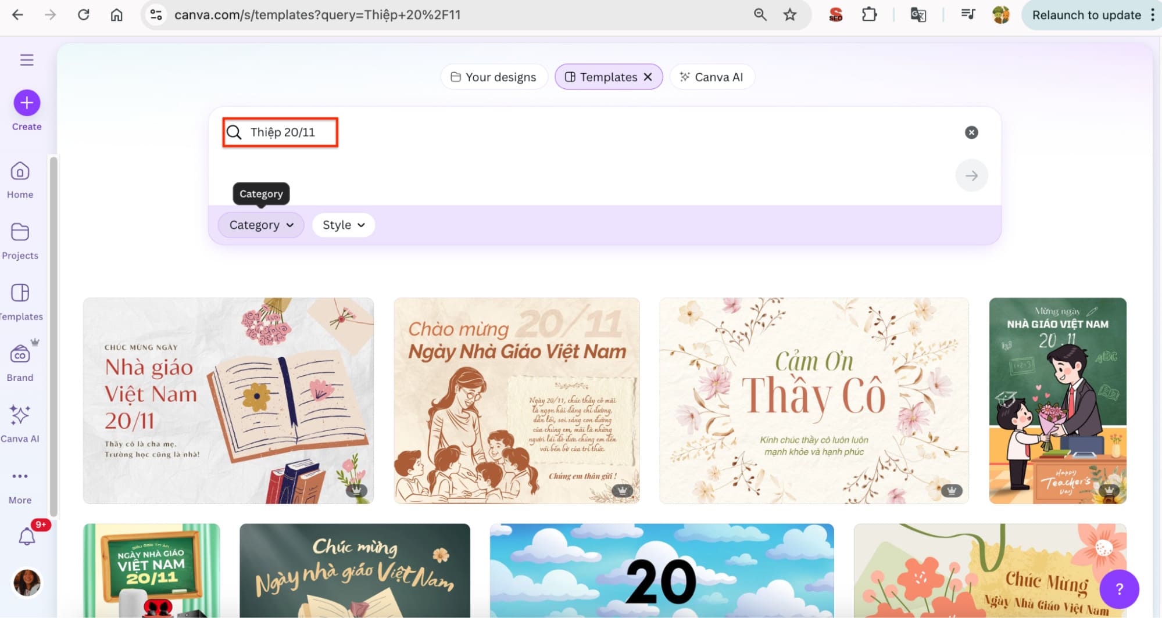Select the Canva AI tab at top

(711, 77)
